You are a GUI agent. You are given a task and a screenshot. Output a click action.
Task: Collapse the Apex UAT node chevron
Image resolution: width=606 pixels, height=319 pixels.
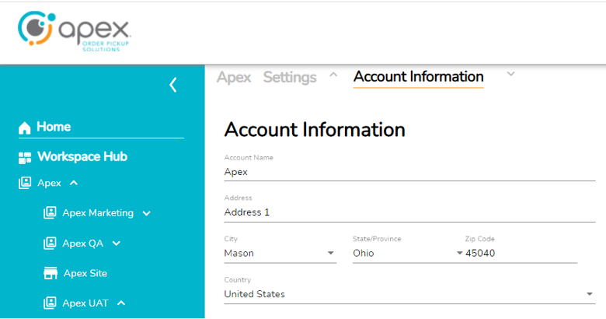121,303
